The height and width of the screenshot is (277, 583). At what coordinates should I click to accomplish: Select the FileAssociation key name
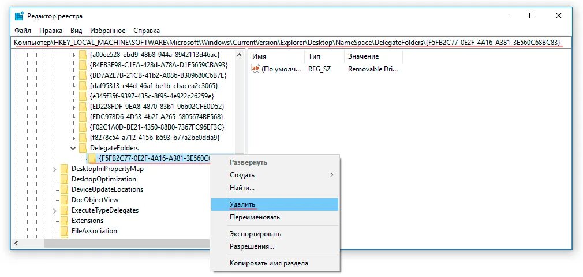pos(94,231)
